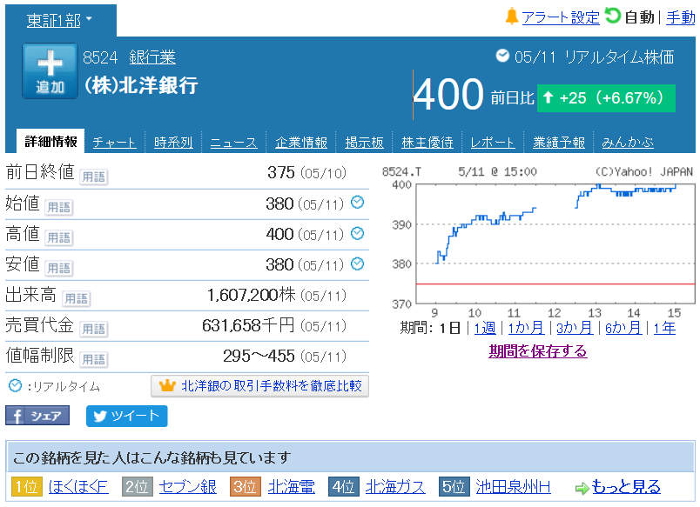Click 期間を保存する link
The image size is (700, 507).
coord(537,351)
